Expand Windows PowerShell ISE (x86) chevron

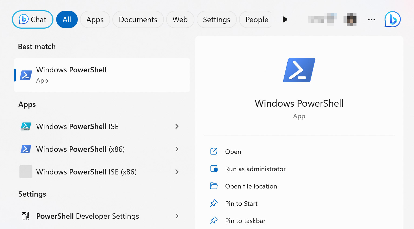click(x=177, y=172)
